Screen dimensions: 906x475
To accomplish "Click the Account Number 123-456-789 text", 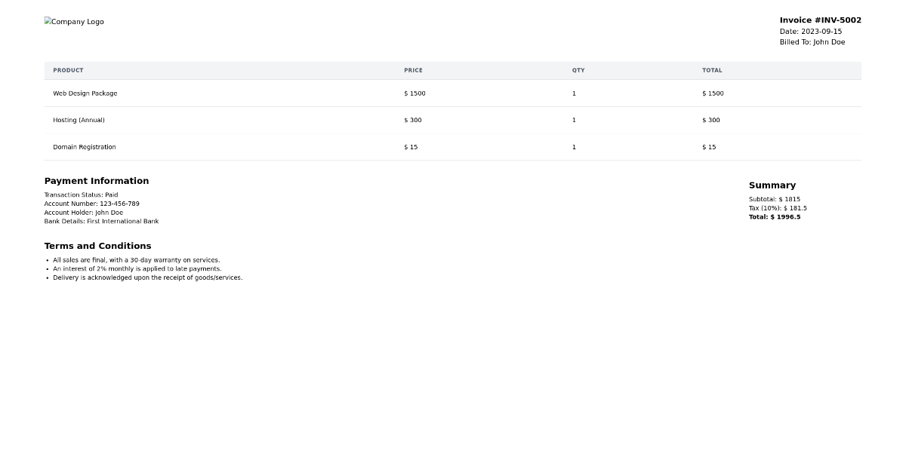I will pyautogui.click(x=91, y=204).
